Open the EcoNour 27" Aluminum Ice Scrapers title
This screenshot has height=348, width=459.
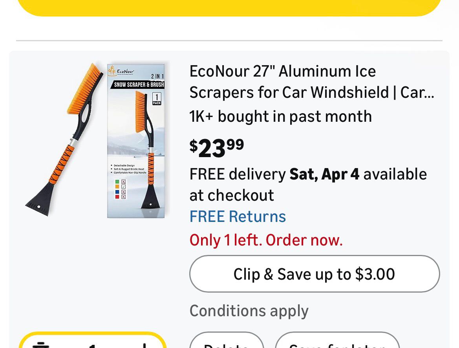pos(312,82)
